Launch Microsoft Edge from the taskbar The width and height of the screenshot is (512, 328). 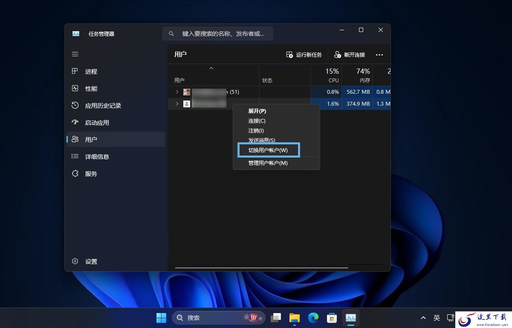coord(313,318)
